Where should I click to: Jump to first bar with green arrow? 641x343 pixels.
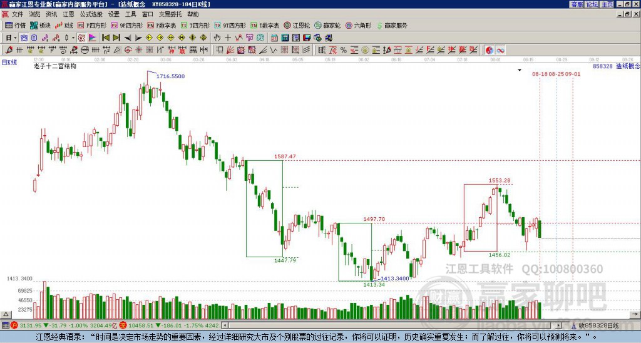tap(105, 38)
